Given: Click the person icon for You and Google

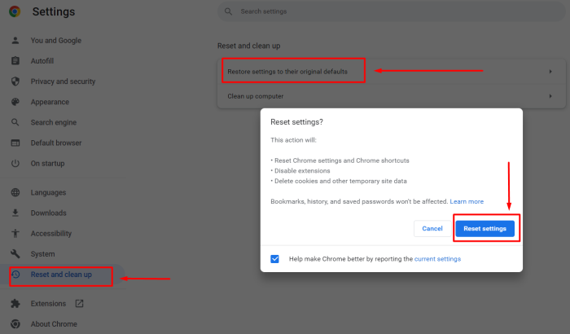Looking at the screenshot, I should point(15,41).
